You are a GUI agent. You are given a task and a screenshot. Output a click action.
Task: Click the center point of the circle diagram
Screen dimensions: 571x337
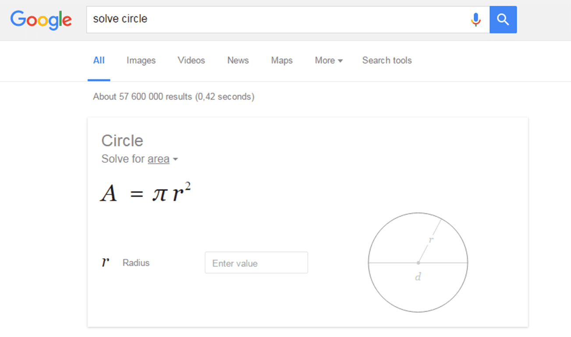(x=418, y=263)
